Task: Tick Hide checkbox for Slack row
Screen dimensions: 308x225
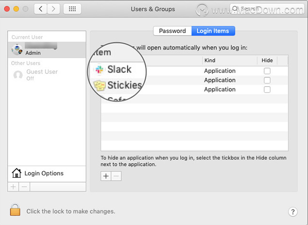Action: click(267, 71)
